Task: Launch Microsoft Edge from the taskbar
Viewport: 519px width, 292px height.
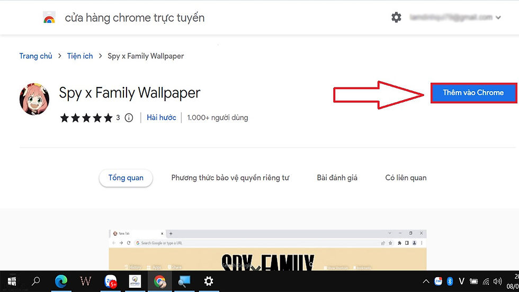Action: tap(61, 281)
